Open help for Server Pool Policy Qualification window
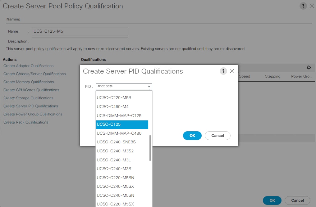 (303, 6)
